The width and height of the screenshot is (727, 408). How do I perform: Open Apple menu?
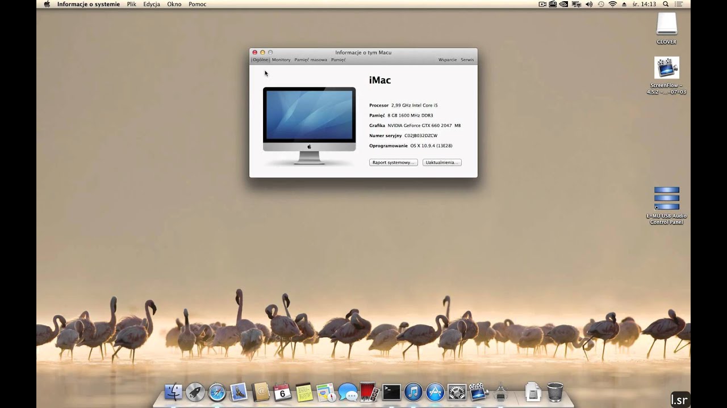[x=47, y=4]
